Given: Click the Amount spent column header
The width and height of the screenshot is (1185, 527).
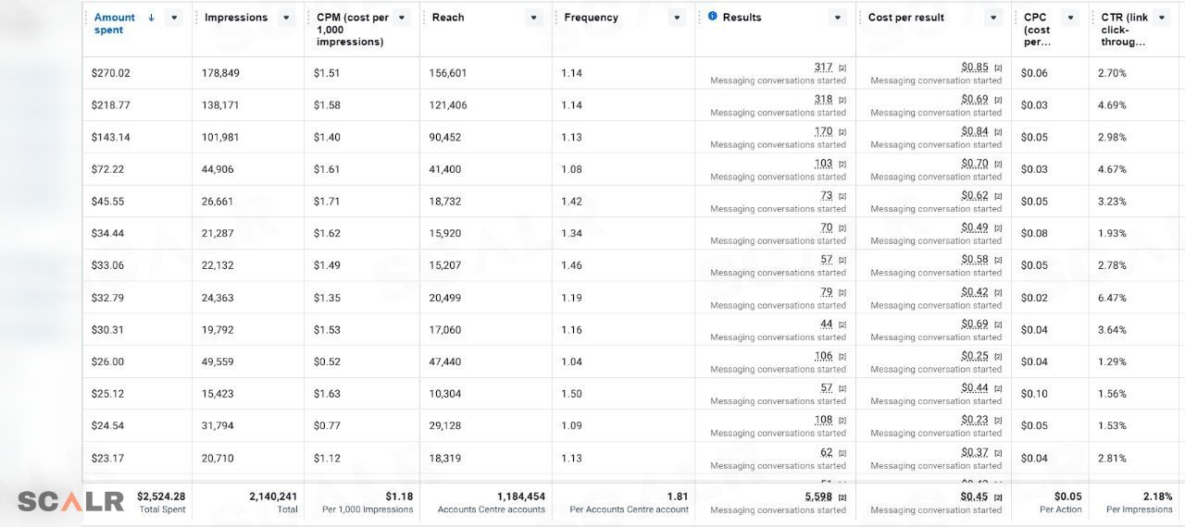Looking at the screenshot, I should click(x=115, y=24).
